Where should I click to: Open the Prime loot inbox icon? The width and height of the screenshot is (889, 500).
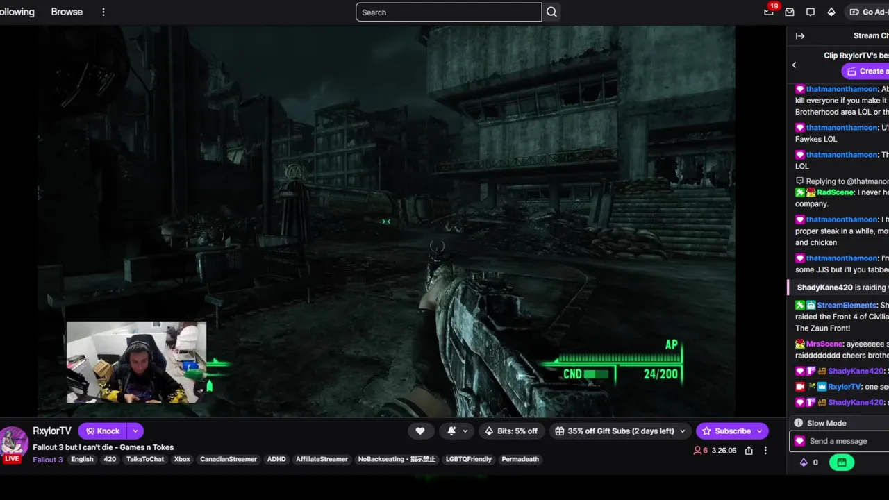pos(790,12)
